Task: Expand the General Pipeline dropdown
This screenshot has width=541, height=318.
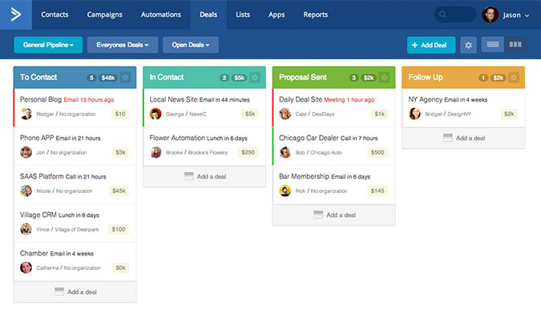Action: pyautogui.click(x=48, y=45)
